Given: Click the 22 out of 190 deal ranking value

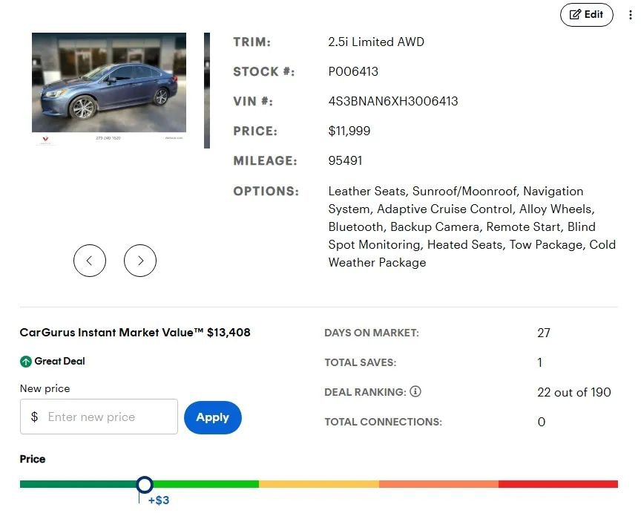Looking at the screenshot, I should point(574,392).
